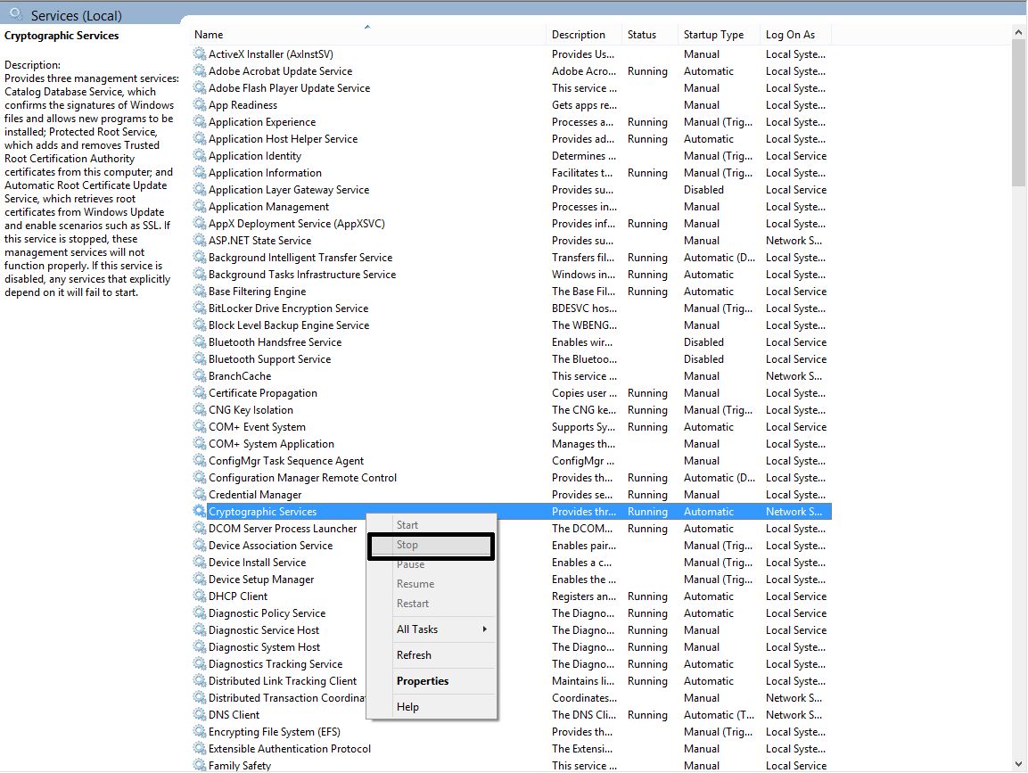This screenshot has height=773, width=1028.
Task: Click the Application Identity gear icon
Action: 200,156
